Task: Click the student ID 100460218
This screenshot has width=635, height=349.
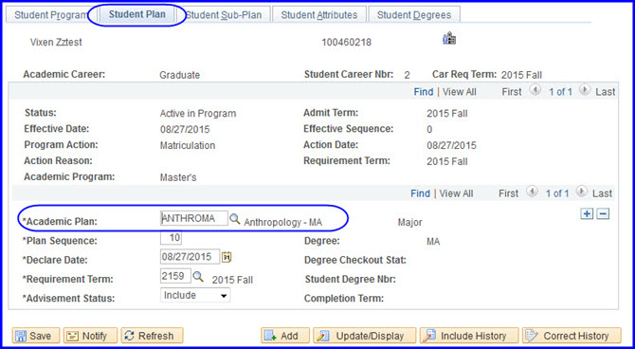Action: [x=346, y=43]
